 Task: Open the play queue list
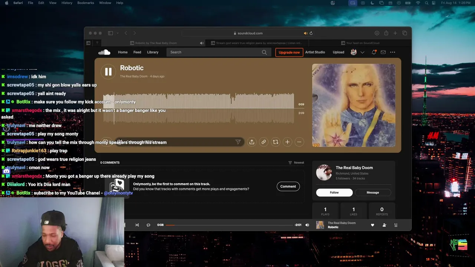pyautogui.click(x=396, y=225)
